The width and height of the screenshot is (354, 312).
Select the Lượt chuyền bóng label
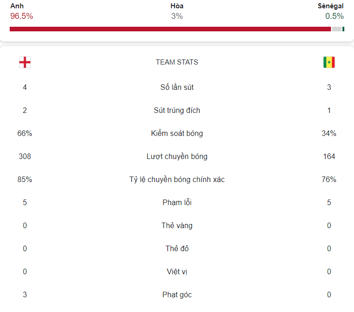click(177, 156)
